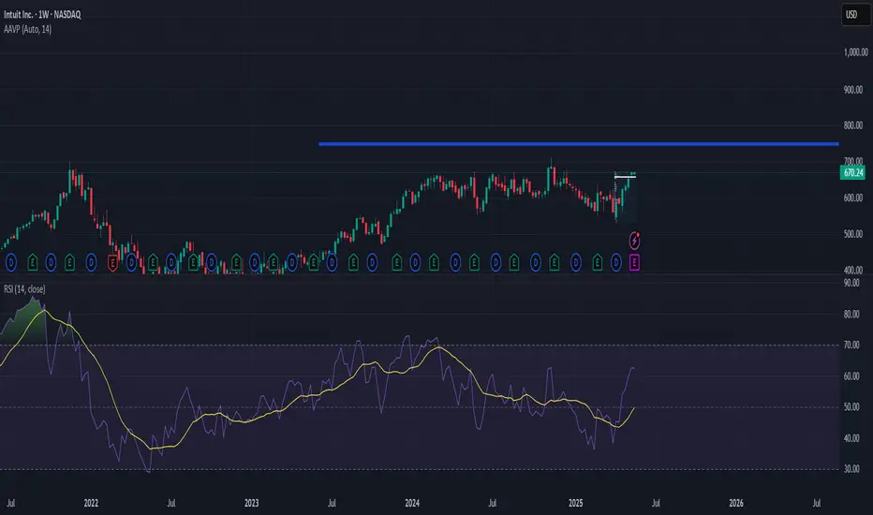Open the purple upcoming earnings E marker
The image size is (873, 515).
pos(634,262)
